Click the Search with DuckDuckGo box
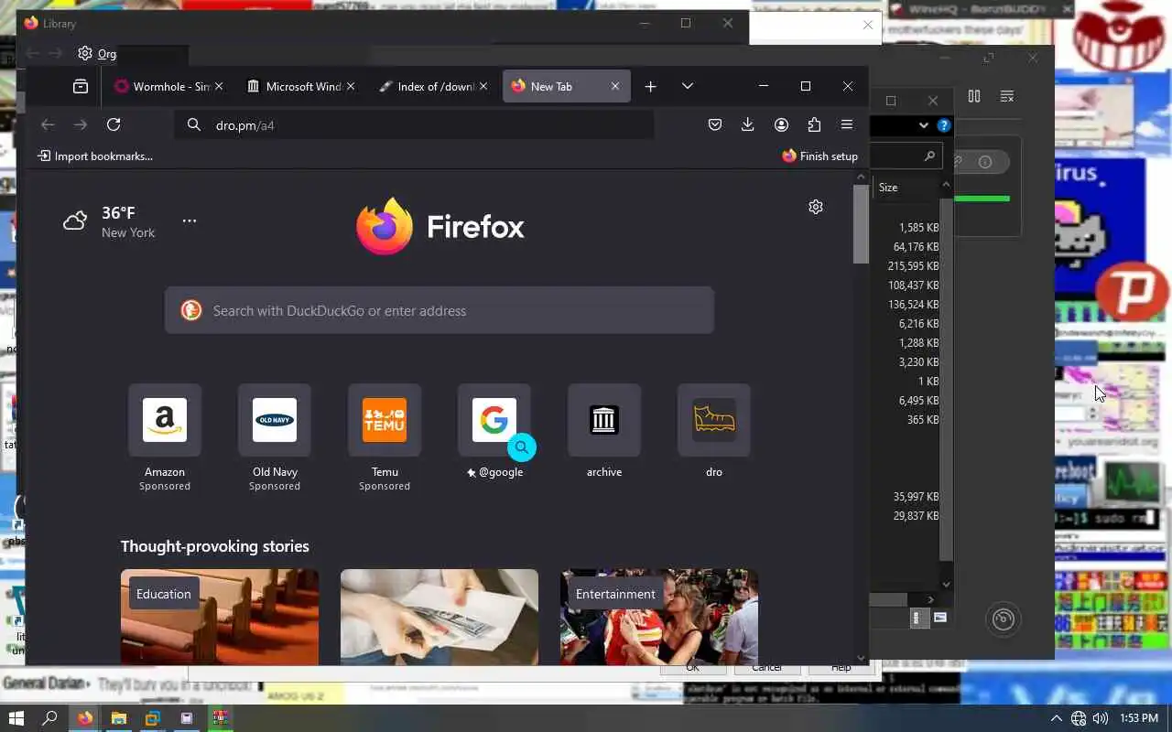 (x=439, y=310)
